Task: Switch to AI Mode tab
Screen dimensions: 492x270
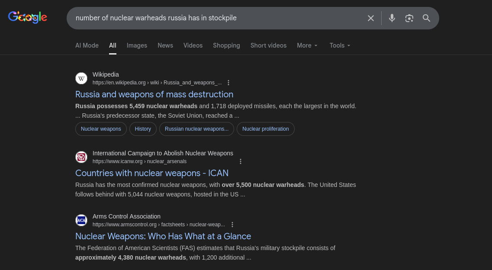Action: tap(87, 45)
